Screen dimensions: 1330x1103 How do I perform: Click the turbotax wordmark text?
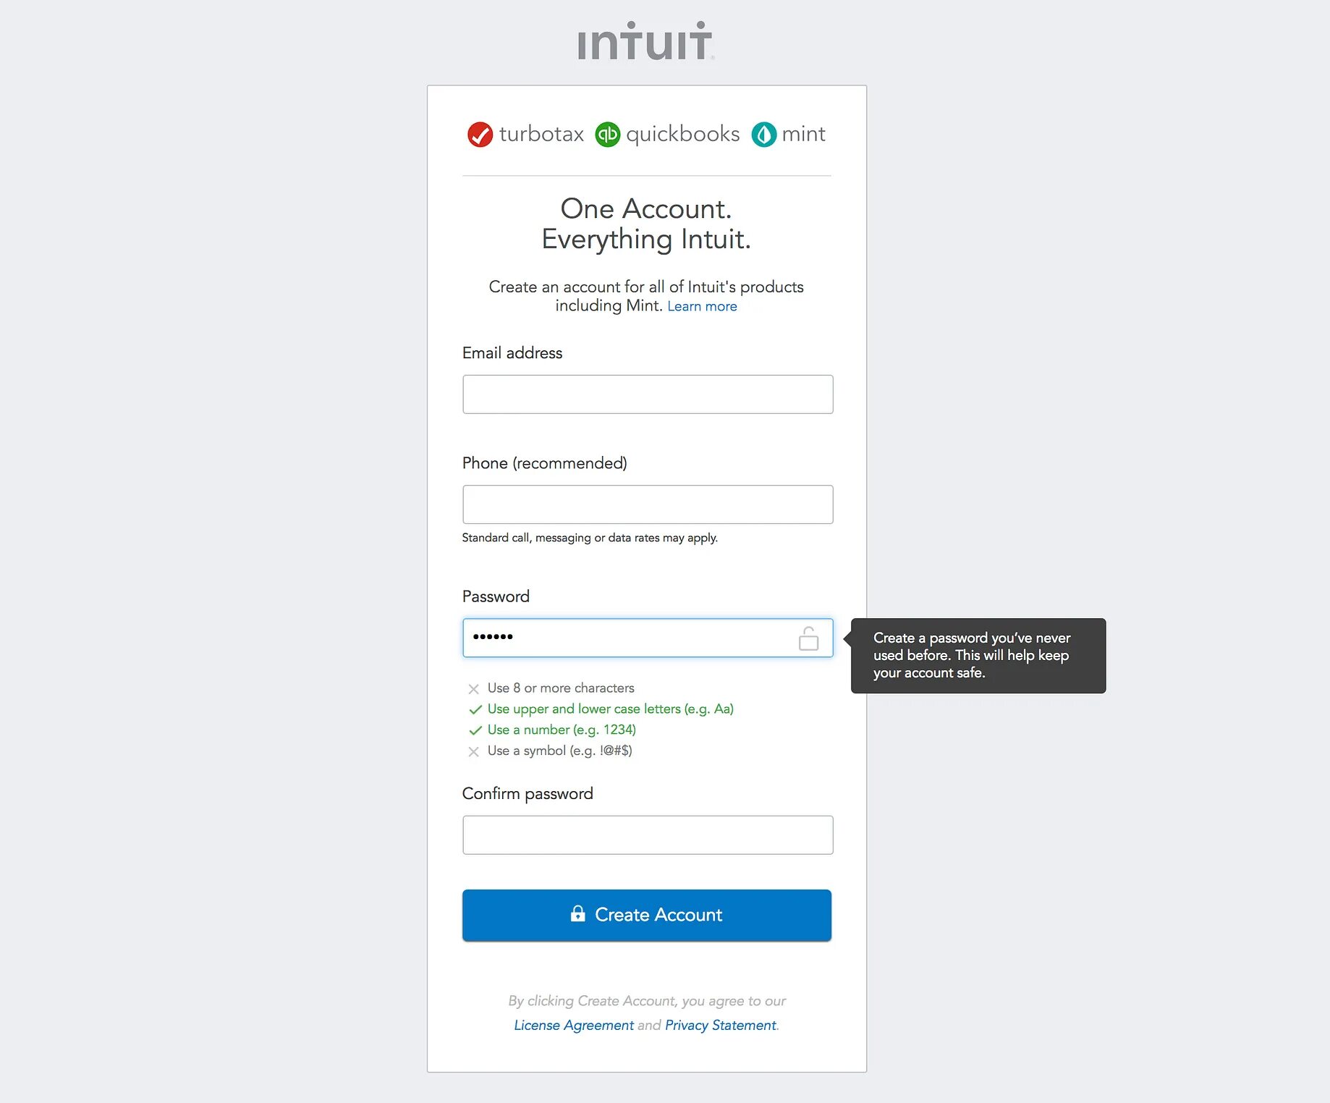click(541, 135)
